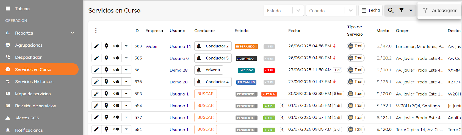Open the Usuario 6 link
Screen dimensions: 462x135
[179, 58]
